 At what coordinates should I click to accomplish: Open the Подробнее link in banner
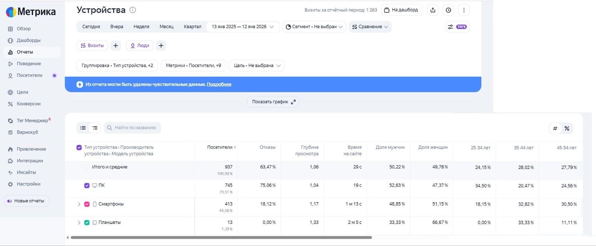pos(219,84)
